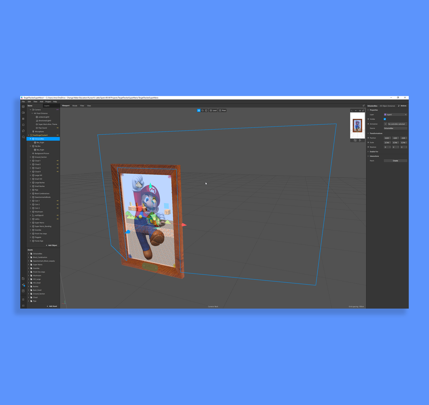Click the purple layer0 color swatch
Viewport: 429px width, 405px height.
coord(385,115)
